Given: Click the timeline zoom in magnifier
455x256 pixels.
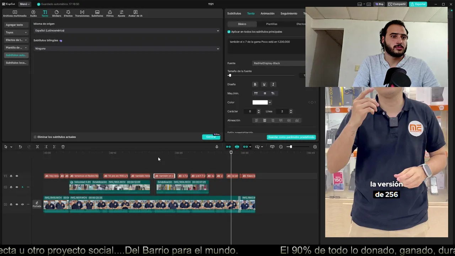Looking at the screenshot, I should click(x=315, y=147).
